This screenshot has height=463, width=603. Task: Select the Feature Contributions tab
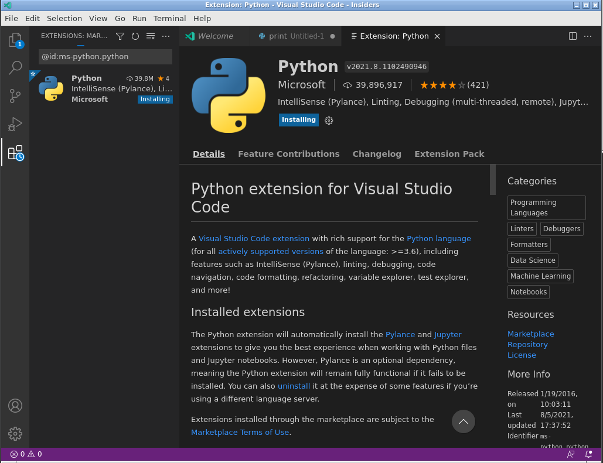[x=289, y=154]
